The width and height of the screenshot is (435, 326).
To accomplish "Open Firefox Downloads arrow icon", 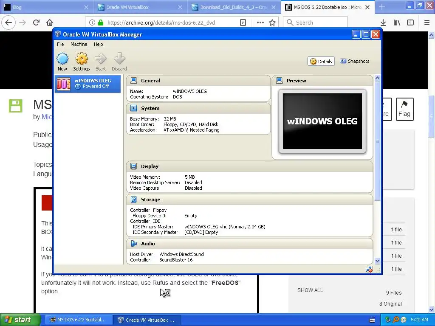I will (383, 23).
